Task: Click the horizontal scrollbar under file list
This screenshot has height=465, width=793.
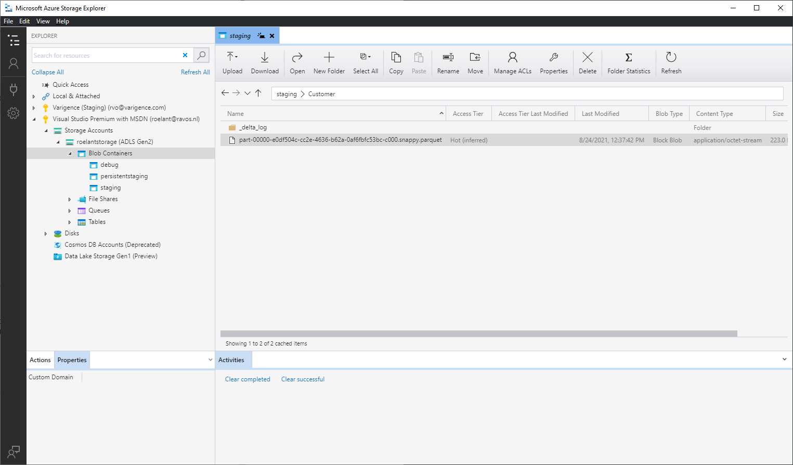Action: click(x=478, y=334)
